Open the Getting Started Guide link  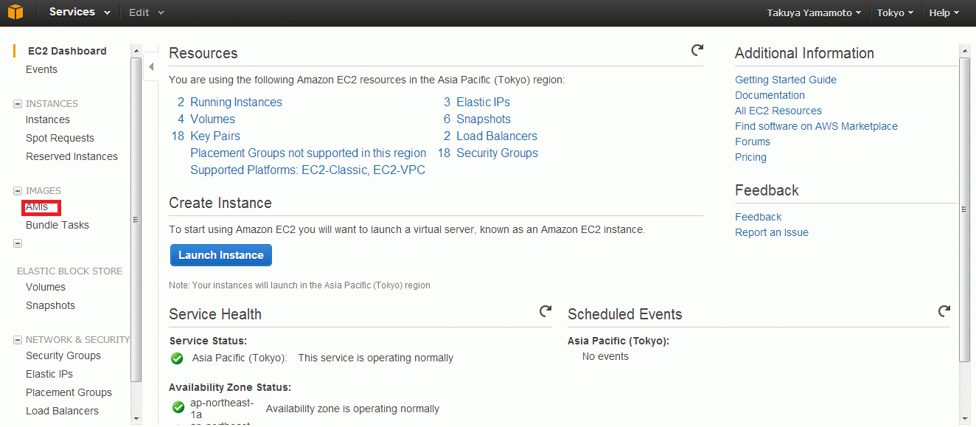[x=786, y=80]
